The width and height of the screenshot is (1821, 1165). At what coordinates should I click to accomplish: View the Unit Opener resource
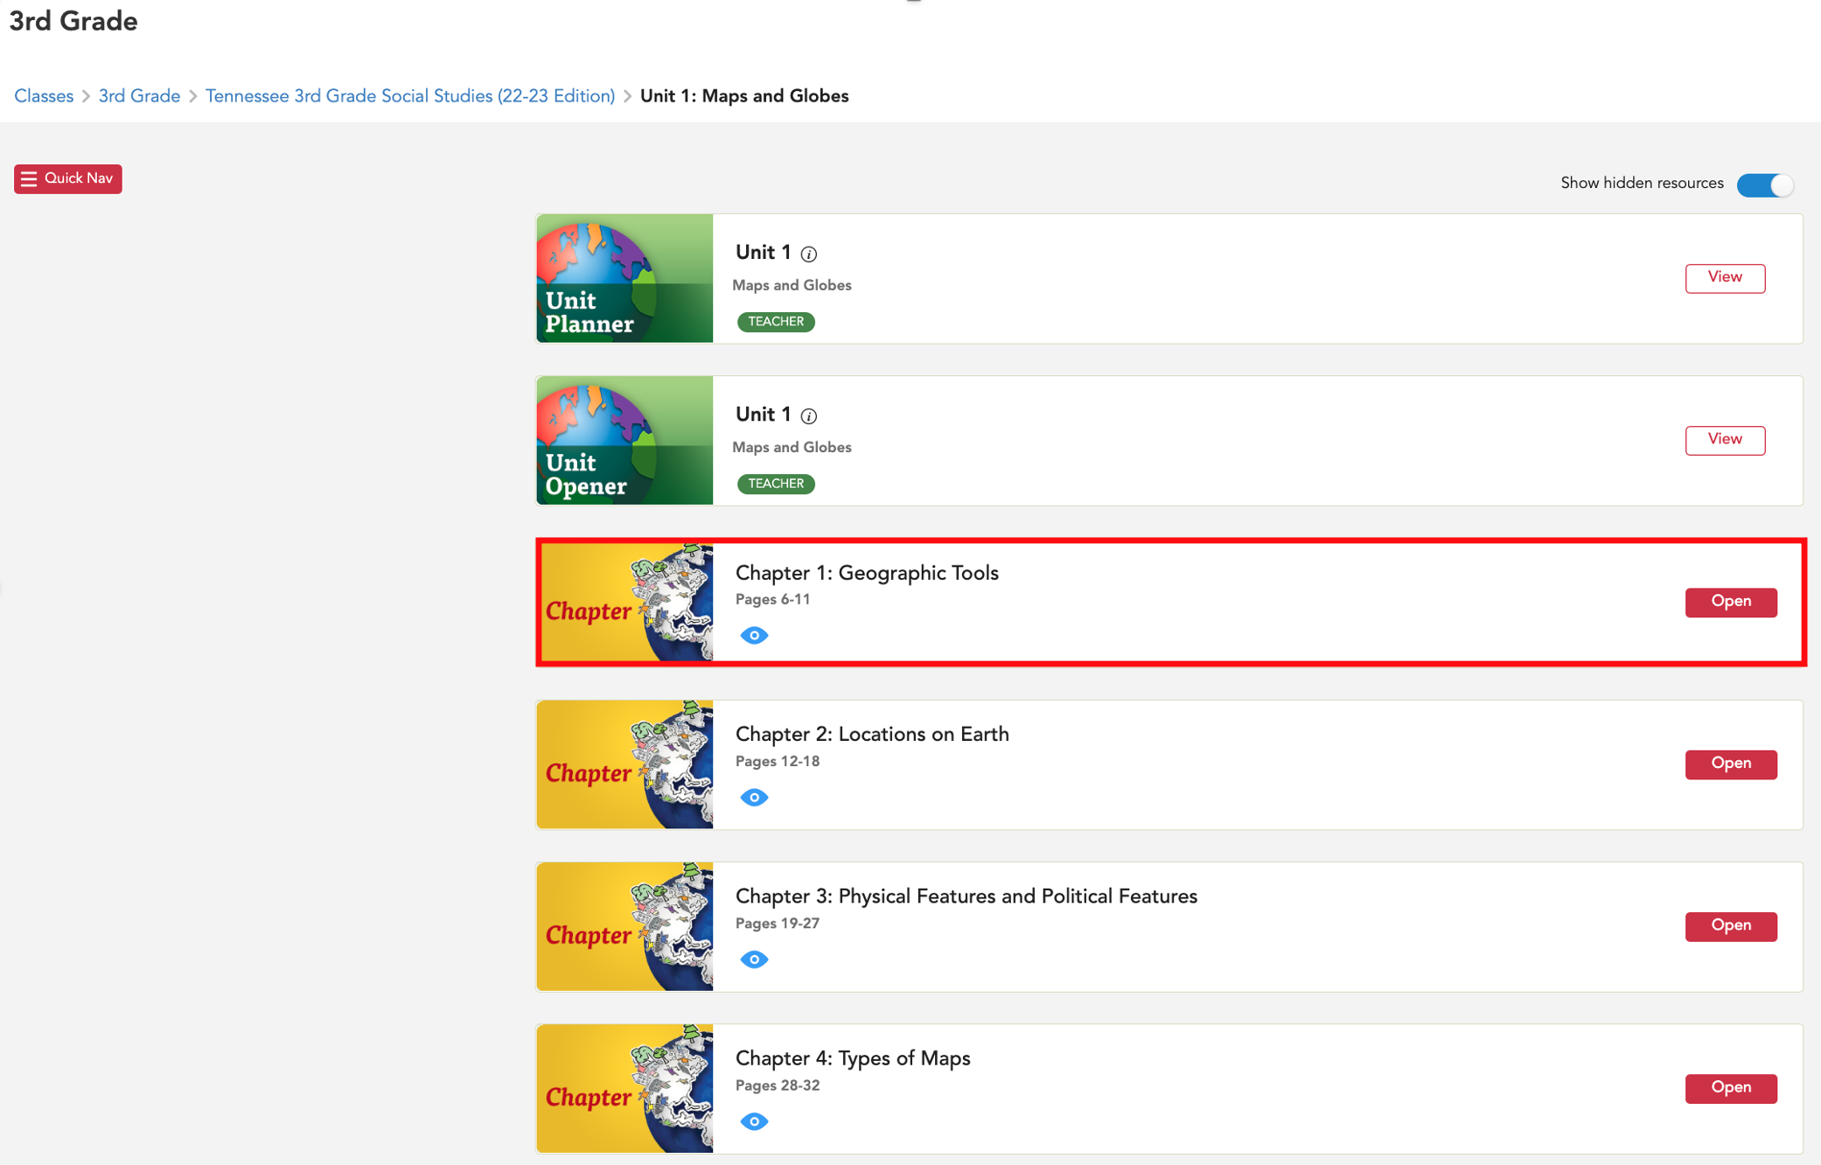pyautogui.click(x=1725, y=439)
